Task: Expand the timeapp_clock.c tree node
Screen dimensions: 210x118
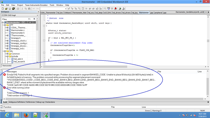Action: pyautogui.click(x=7, y=41)
